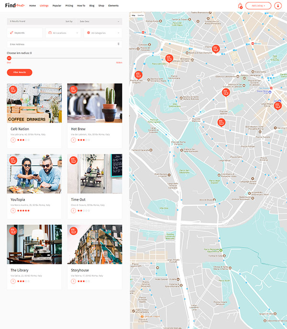This screenshot has height=329, width=287.
Task: Click the km radius slider handle
Action: point(9,58)
